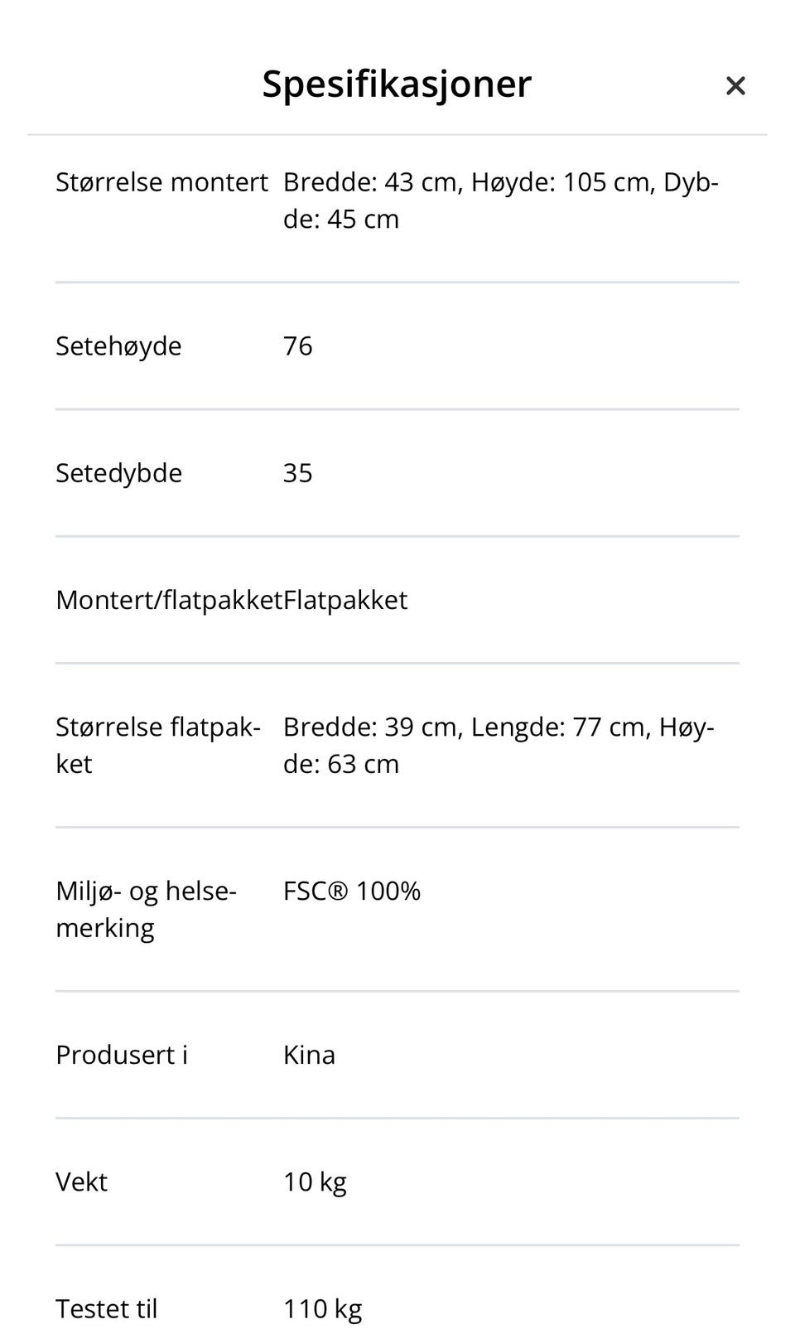Screen dimensions: 795x1329
Task: Click the Setehøyde value 76
Action: [298, 346]
